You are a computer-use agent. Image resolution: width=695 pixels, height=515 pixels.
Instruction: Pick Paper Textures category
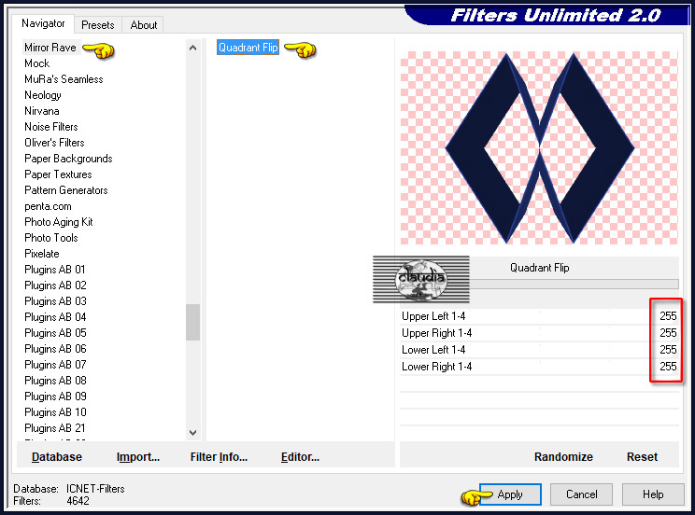point(58,174)
